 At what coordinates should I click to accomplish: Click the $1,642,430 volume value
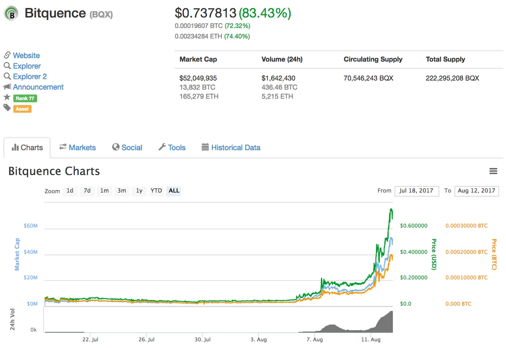[x=279, y=78]
